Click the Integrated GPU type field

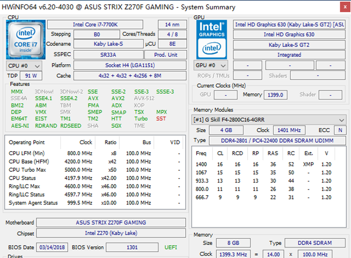click(289, 55)
